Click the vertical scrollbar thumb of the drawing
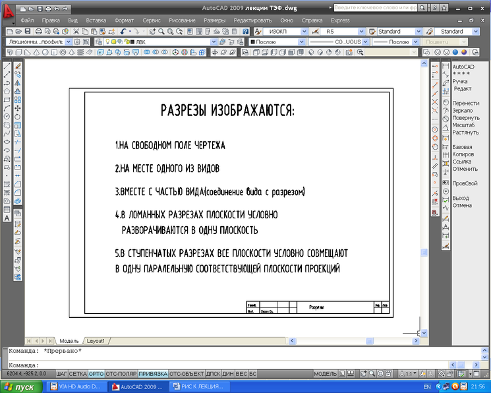 [424, 253]
